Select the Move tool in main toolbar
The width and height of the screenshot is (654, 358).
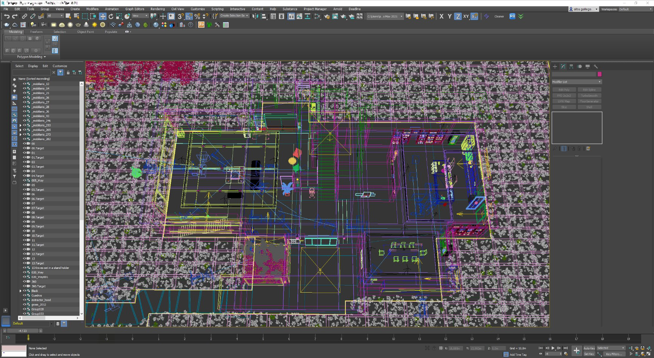103,16
